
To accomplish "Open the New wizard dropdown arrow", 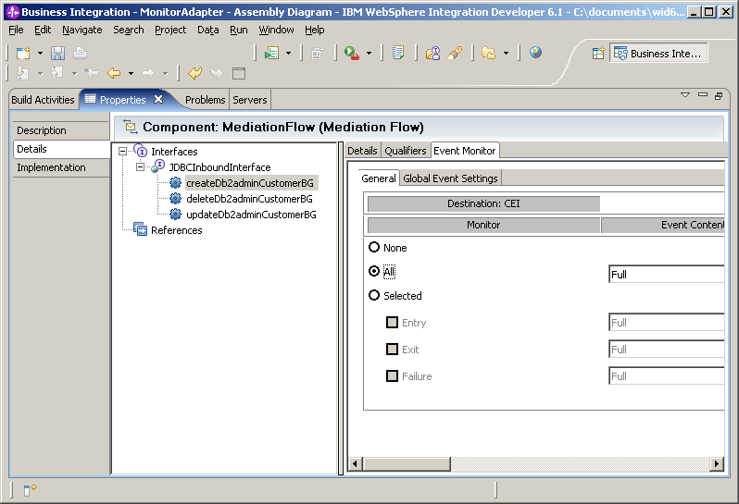I will pyautogui.click(x=40, y=54).
